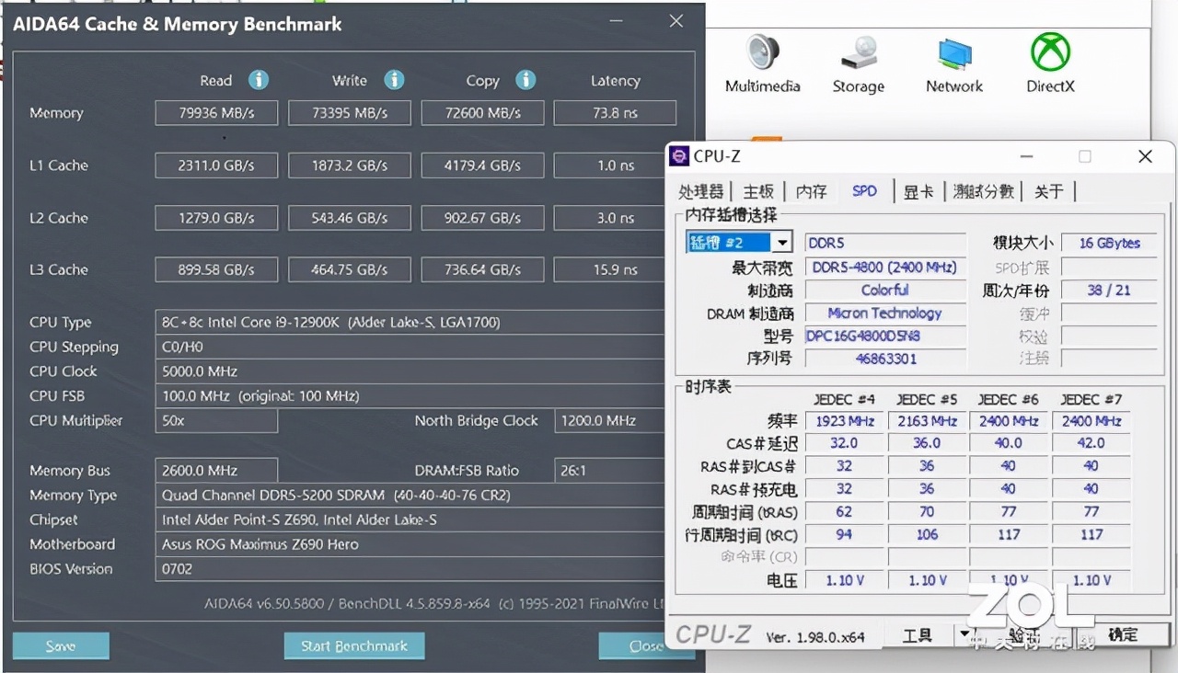Select the Colorful manufacturer field
The image size is (1178, 673).
(x=884, y=290)
